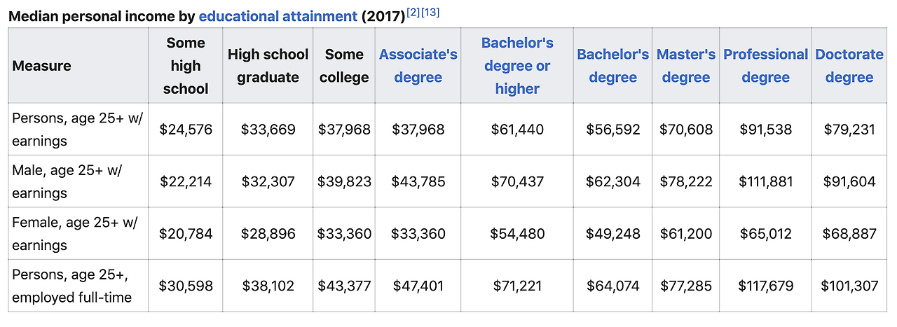Open the Associate's degree header link
This screenshot has width=897, height=327.
(x=418, y=66)
